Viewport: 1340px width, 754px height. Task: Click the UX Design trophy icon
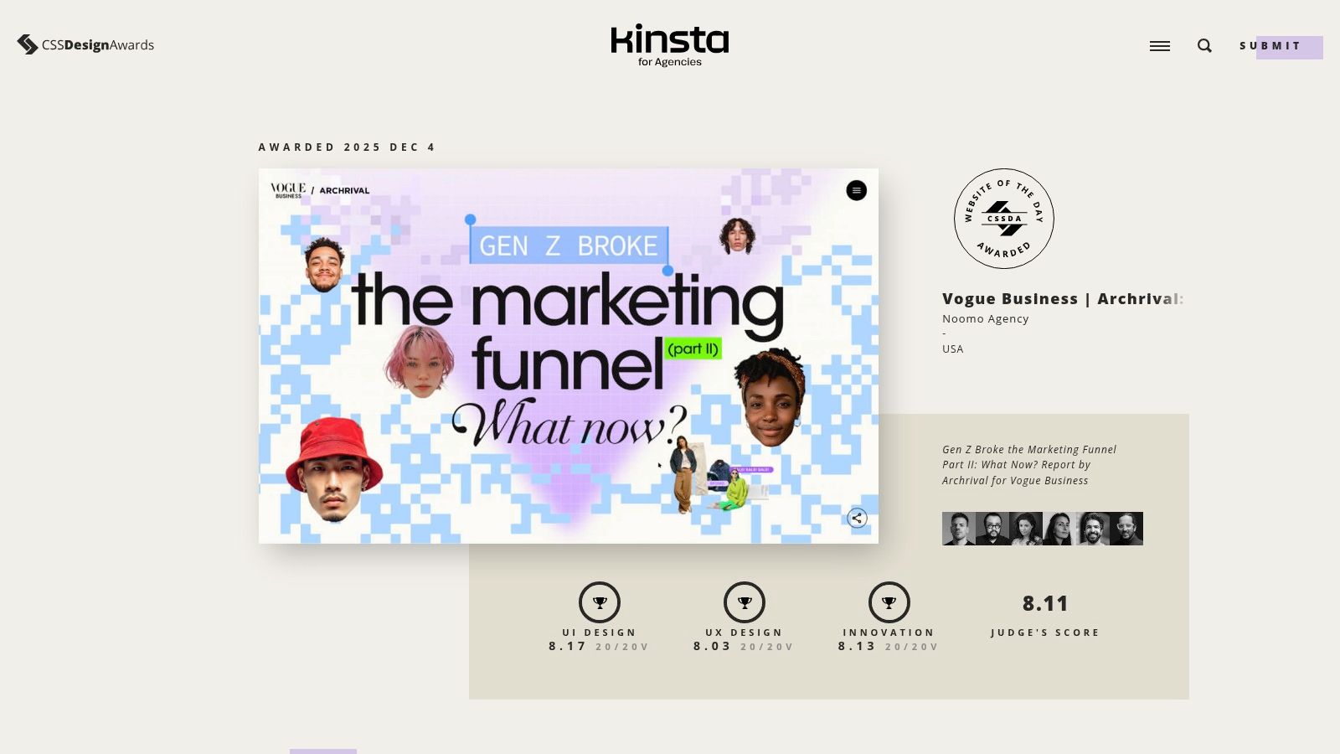tap(745, 602)
